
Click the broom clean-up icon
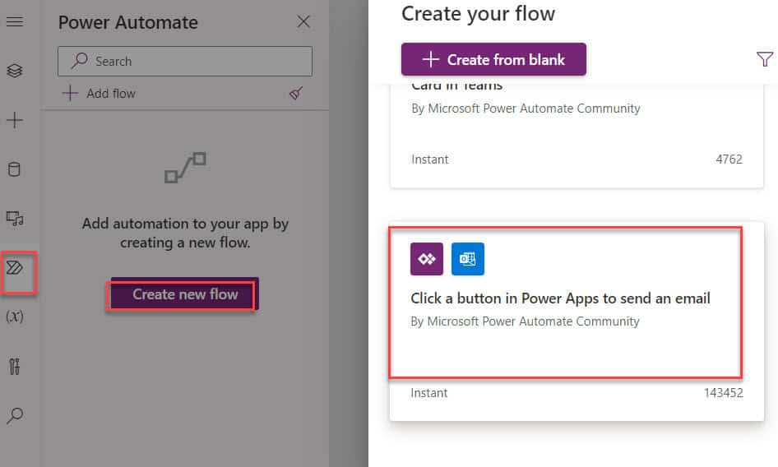click(x=296, y=93)
